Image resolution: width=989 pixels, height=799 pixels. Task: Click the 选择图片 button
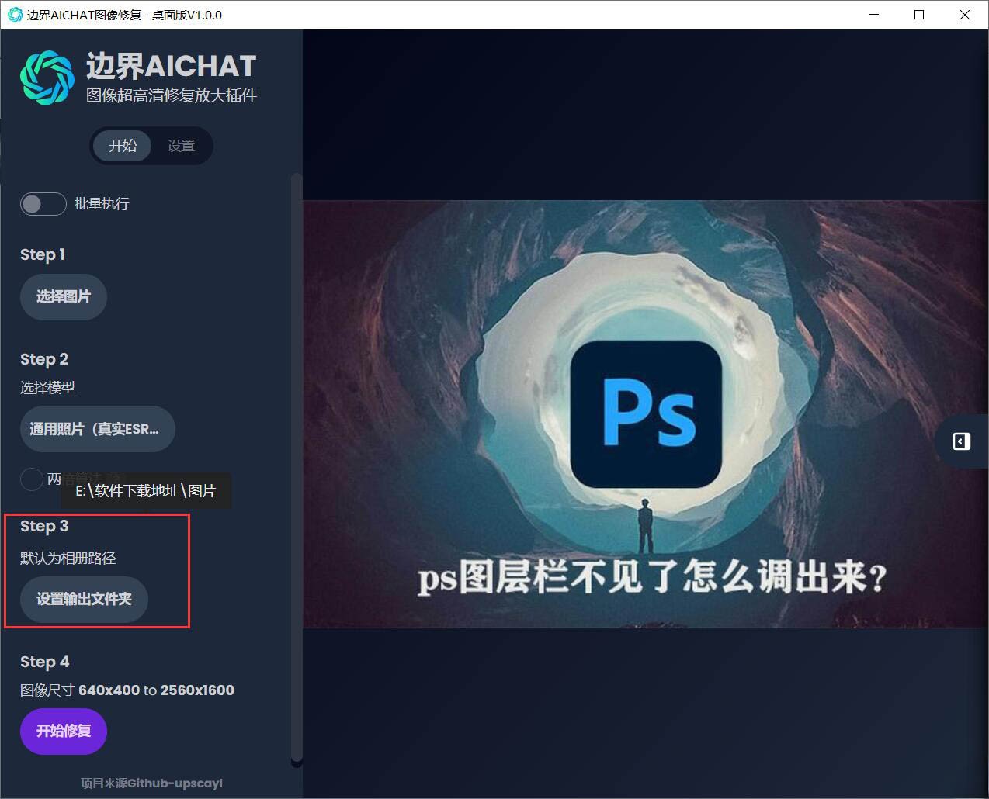coord(64,297)
